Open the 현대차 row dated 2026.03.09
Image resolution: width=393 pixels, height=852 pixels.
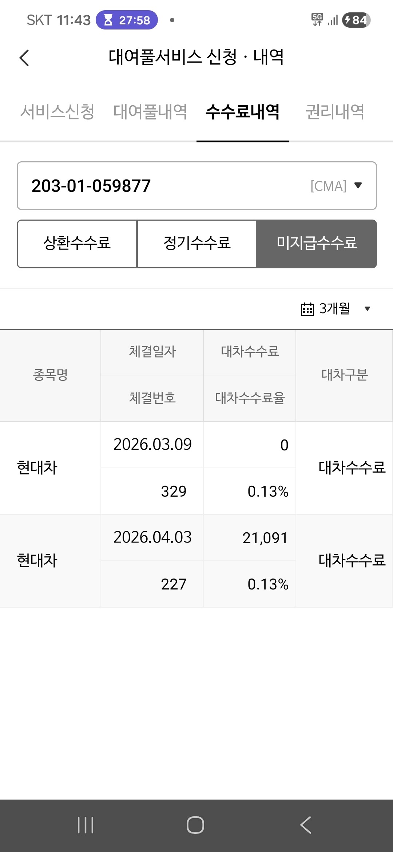(196, 468)
